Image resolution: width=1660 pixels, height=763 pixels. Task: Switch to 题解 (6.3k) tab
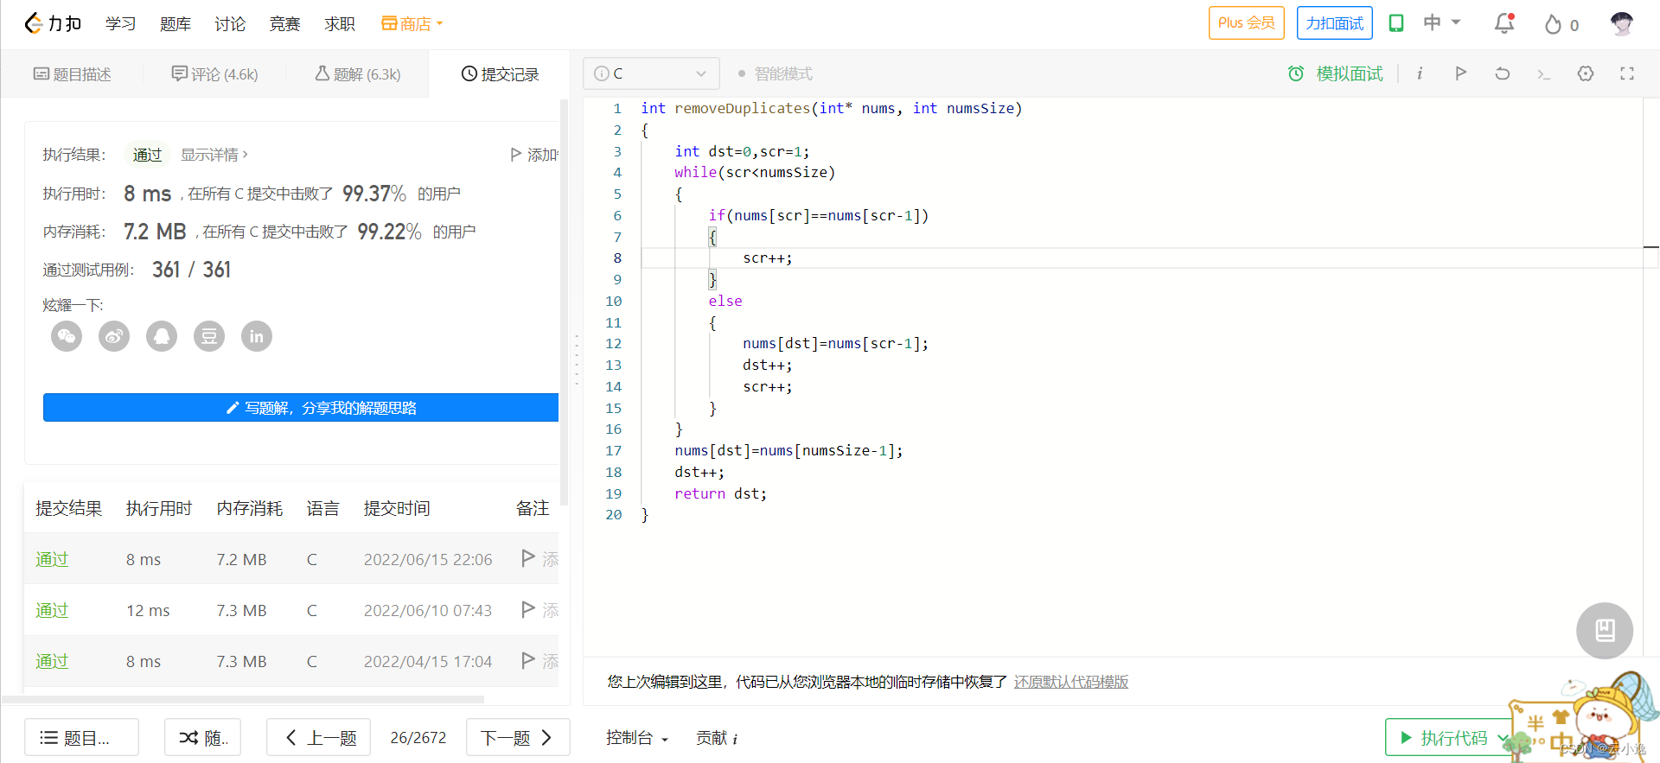[x=358, y=74]
